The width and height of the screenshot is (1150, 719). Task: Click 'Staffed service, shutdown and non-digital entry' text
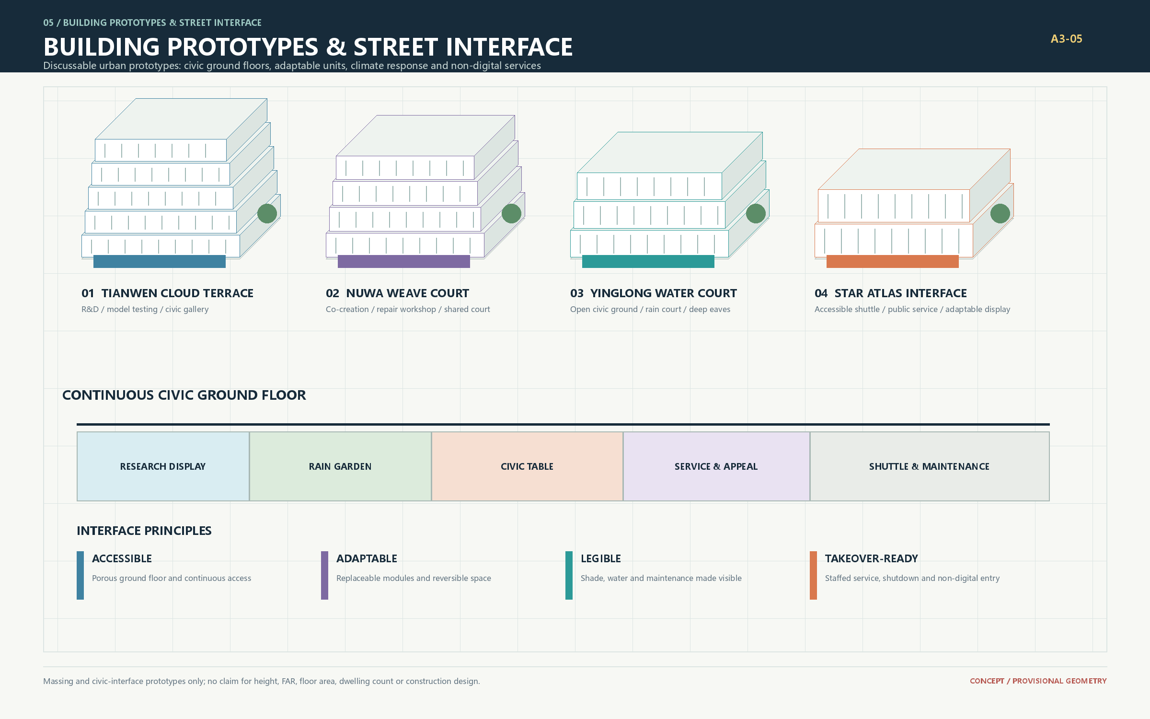click(912, 578)
